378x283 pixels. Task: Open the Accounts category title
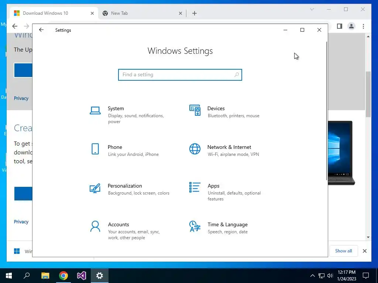[x=118, y=224]
